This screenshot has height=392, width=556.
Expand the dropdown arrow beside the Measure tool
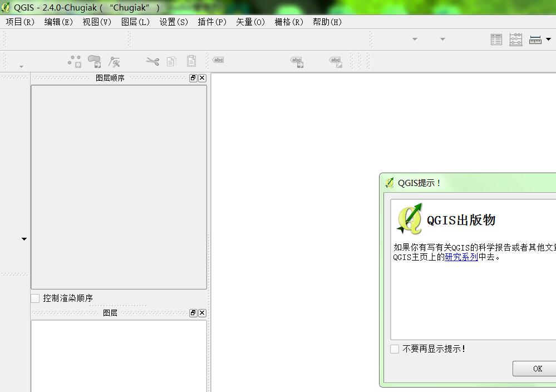point(549,40)
